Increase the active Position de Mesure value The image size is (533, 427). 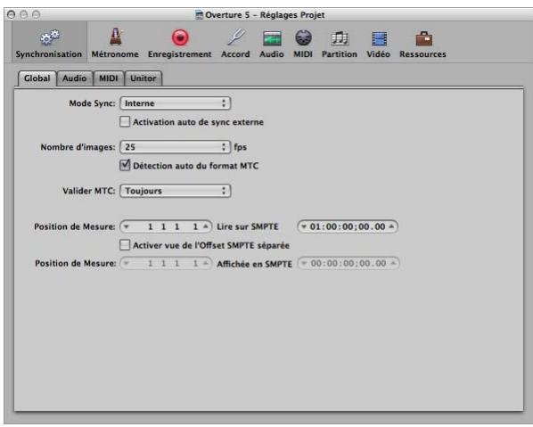[x=206, y=226]
